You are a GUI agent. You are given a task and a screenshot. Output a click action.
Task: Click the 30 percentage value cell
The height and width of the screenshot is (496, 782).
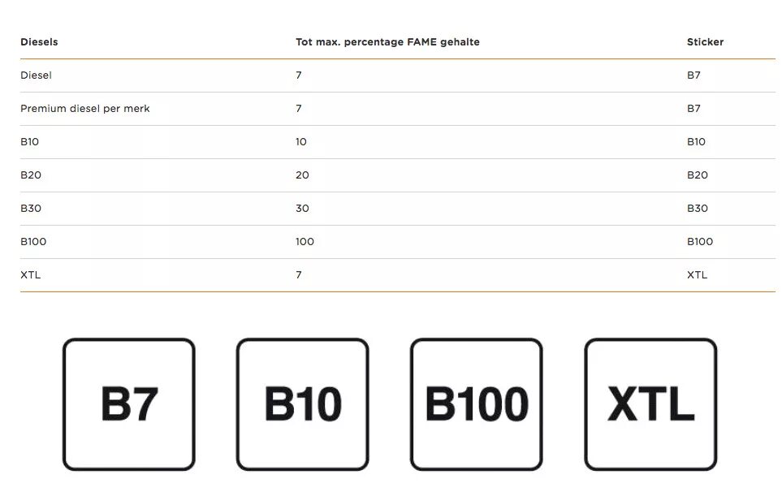(x=302, y=209)
